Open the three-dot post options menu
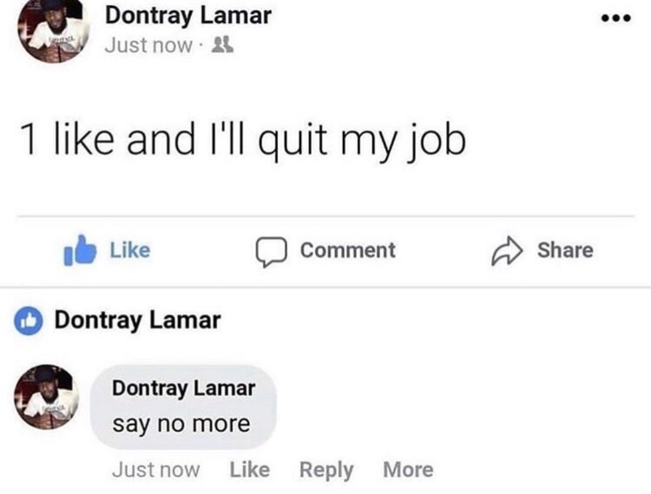This screenshot has width=651, height=494. pyautogui.click(x=617, y=18)
